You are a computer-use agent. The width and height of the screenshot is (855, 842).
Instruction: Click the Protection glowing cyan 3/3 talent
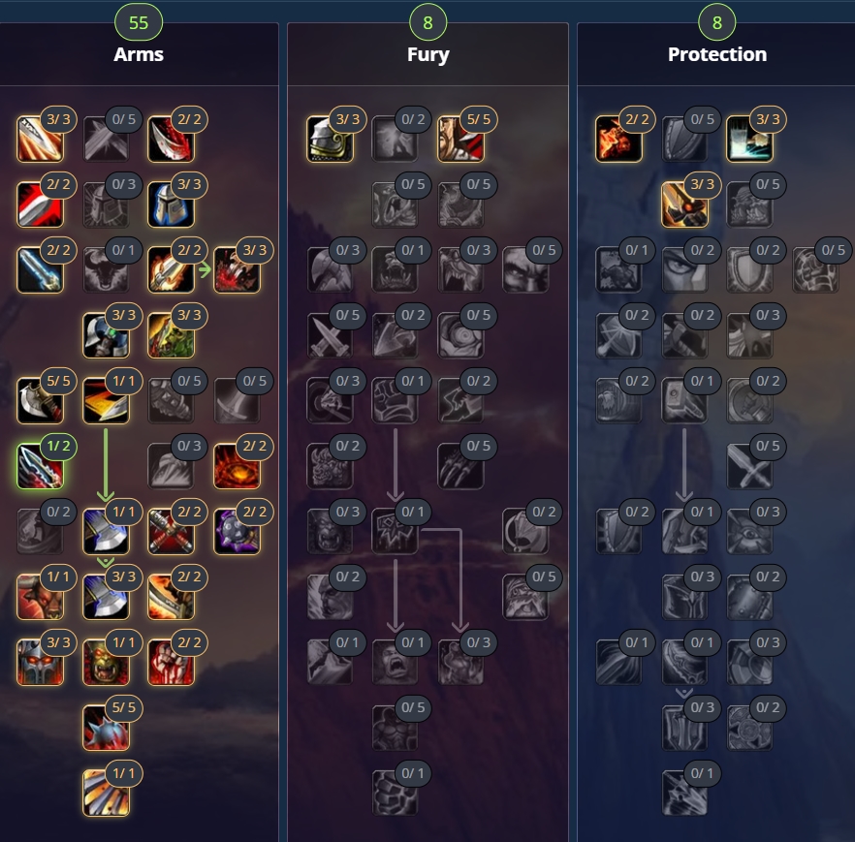tap(749, 139)
